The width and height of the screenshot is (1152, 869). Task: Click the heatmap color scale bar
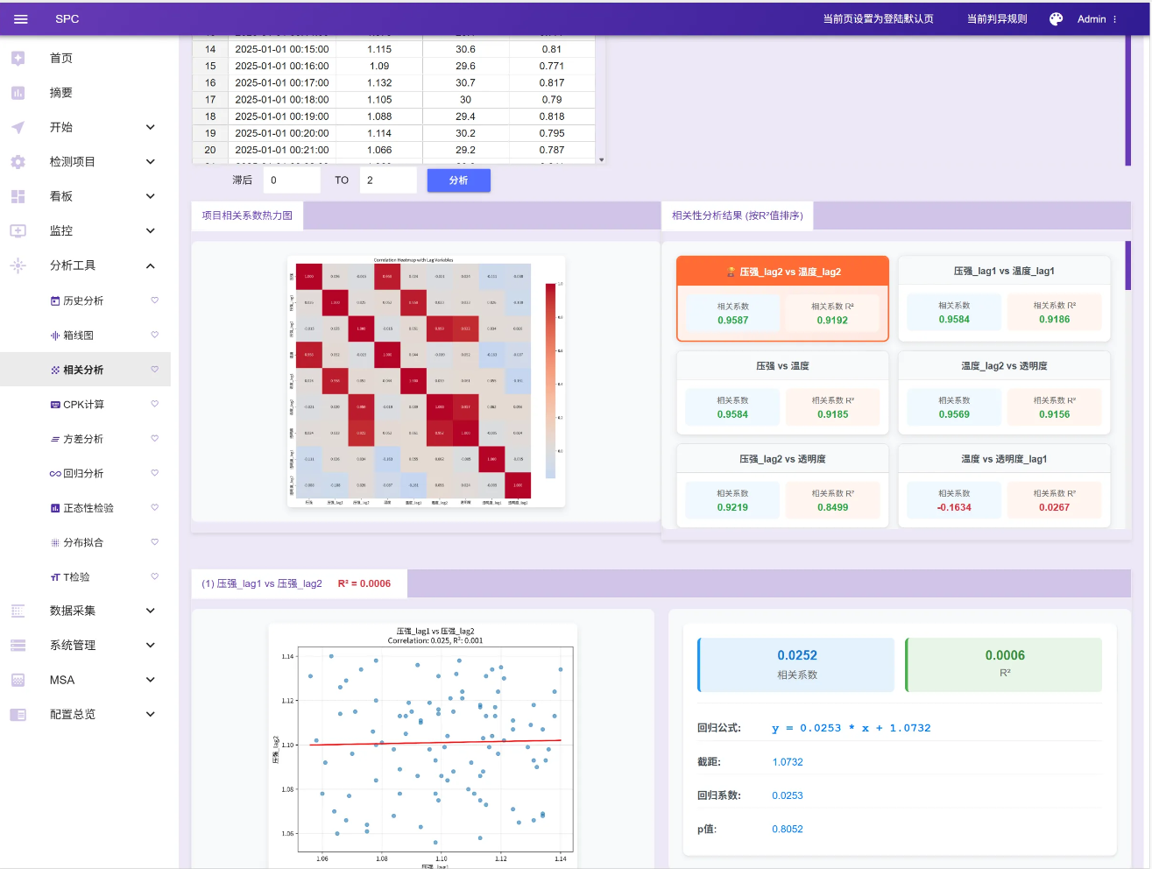(x=550, y=381)
